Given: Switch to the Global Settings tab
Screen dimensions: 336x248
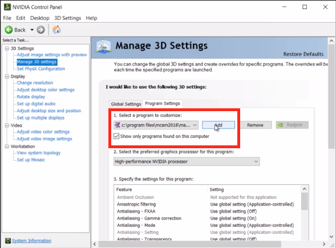Looking at the screenshot, I should click(x=126, y=104).
